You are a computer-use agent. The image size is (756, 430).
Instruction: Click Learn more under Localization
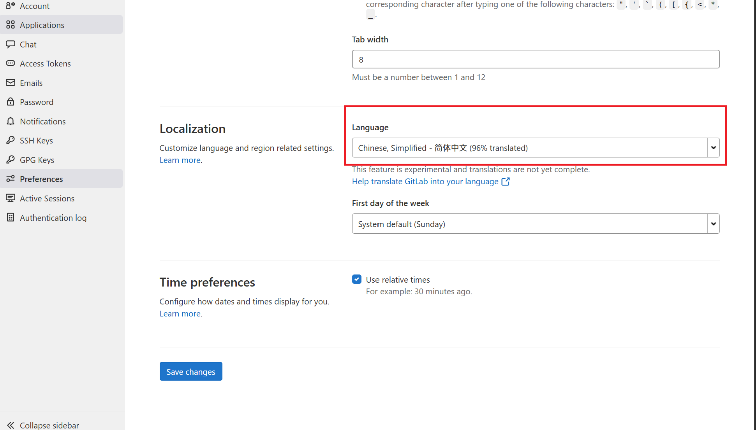point(180,160)
